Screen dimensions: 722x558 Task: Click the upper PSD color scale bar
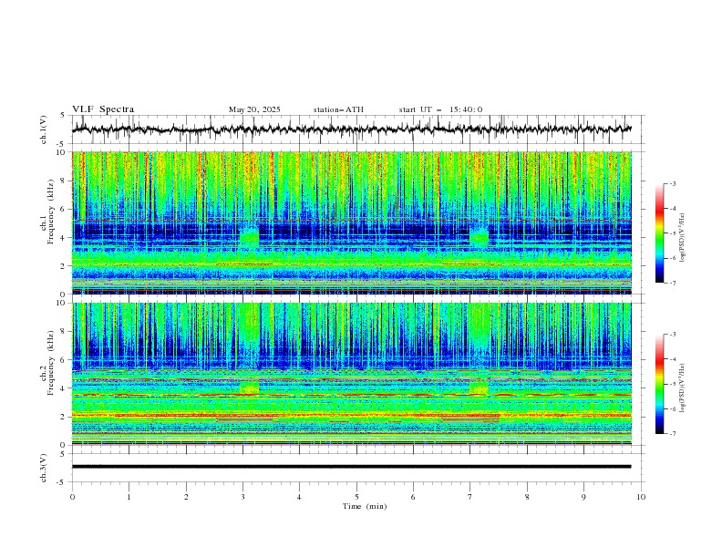pos(659,233)
